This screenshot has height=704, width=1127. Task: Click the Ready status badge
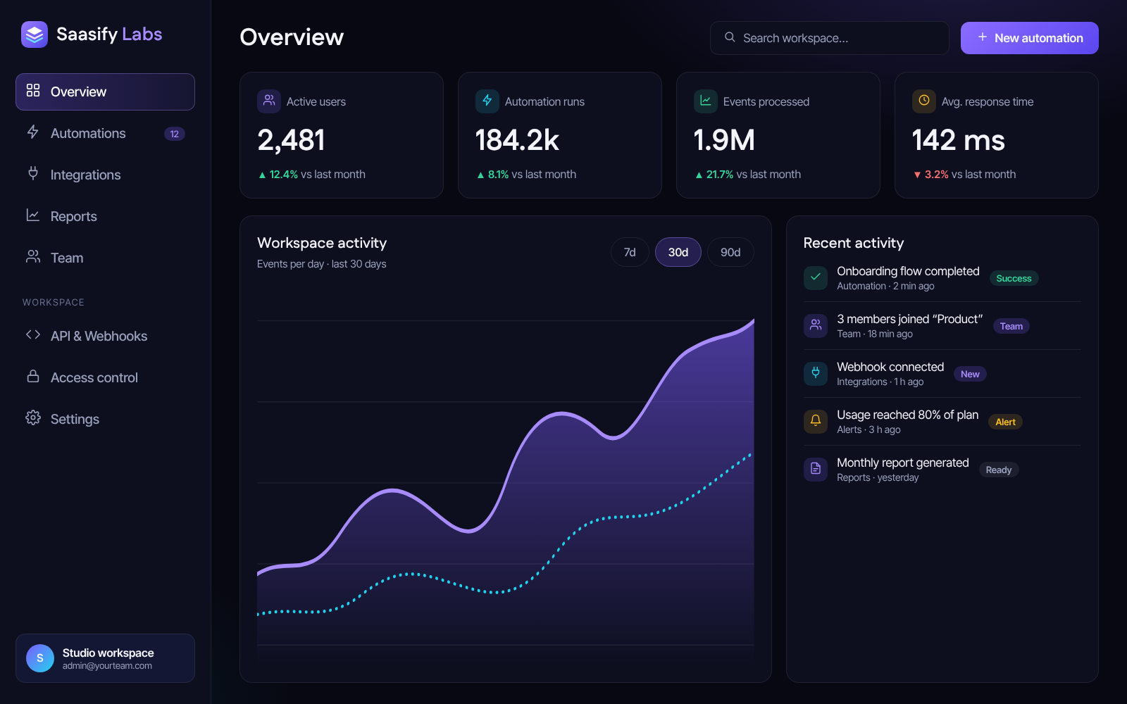pyautogui.click(x=999, y=470)
